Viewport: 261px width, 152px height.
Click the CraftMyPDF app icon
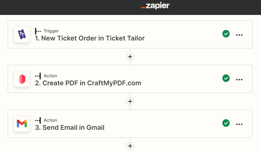coord(22,79)
